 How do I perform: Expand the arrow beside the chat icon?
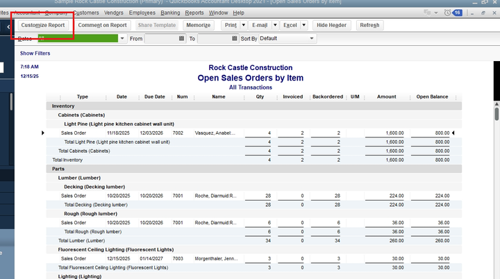pos(436,13)
